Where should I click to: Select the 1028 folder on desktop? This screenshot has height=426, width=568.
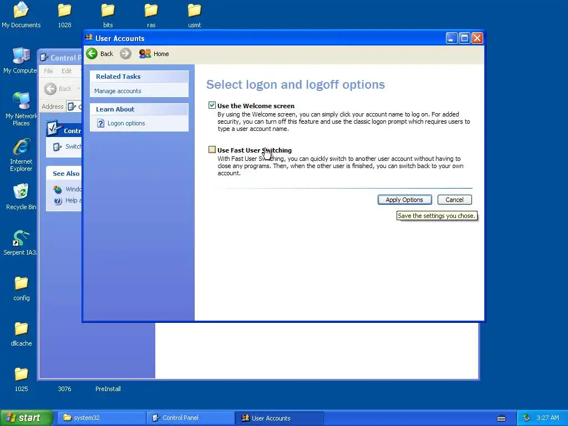point(64,15)
